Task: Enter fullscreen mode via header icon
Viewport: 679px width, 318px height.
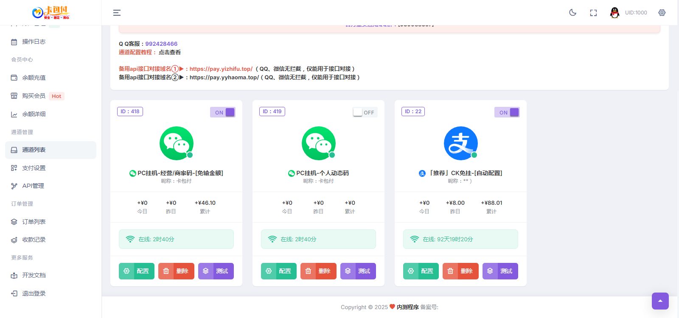Action: tap(593, 13)
